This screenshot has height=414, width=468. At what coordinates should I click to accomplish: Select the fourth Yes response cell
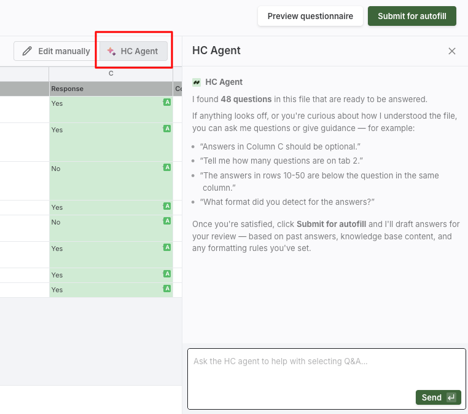[111, 255]
